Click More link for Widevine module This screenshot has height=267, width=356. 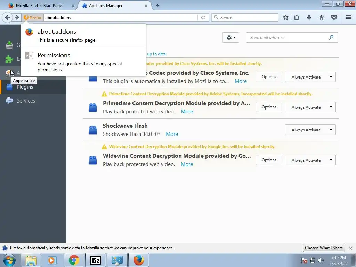coord(187,164)
